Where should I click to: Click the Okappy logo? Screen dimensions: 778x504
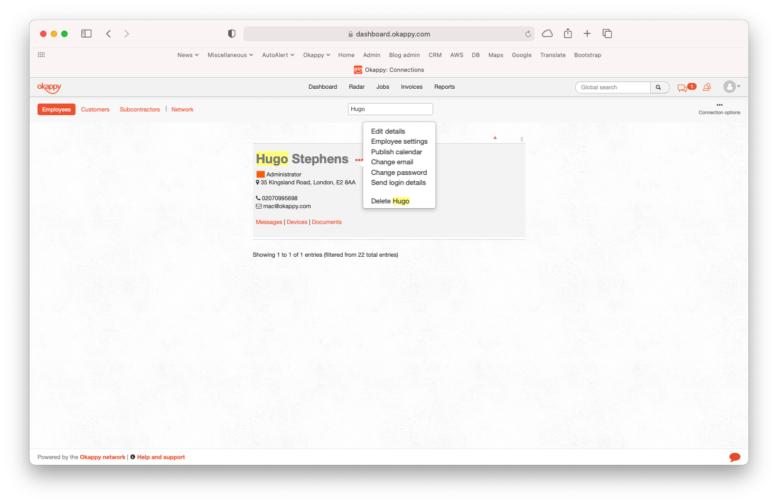pyautogui.click(x=49, y=87)
